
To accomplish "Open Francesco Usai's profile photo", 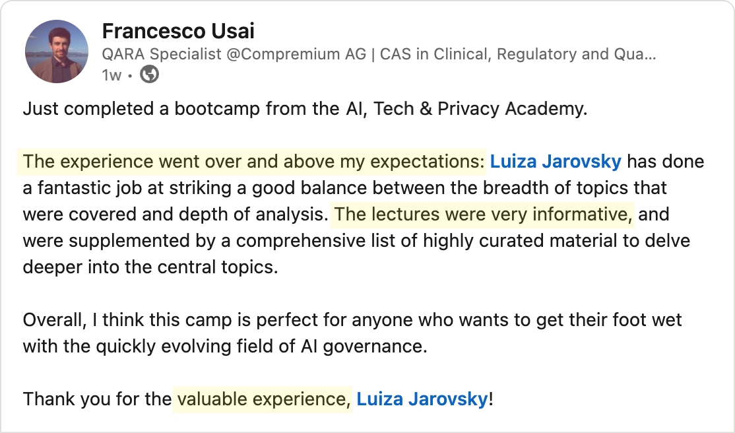I will click(x=57, y=51).
